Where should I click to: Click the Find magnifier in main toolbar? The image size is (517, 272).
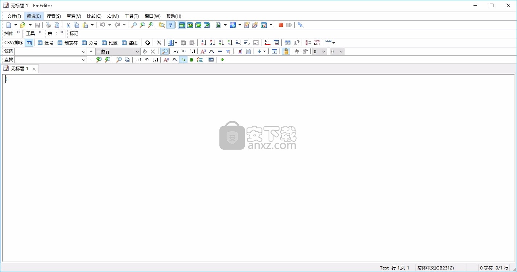coord(134,25)
